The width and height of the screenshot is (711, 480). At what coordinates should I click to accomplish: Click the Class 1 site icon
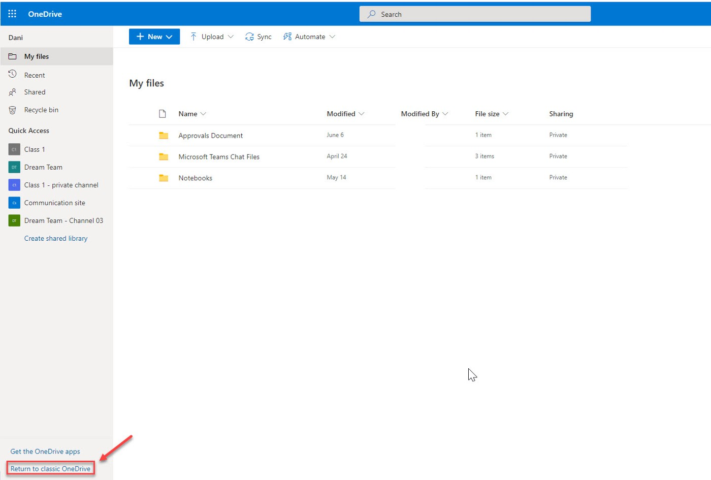click(14, 149)
